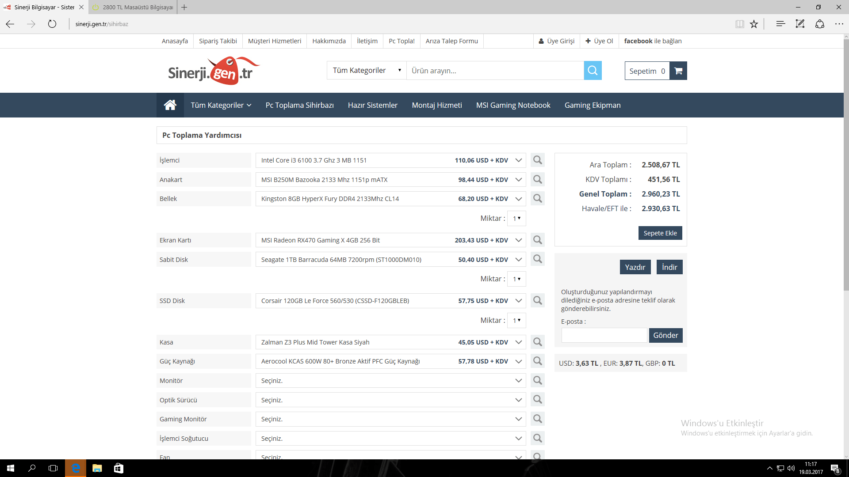849x477 pixels.
Task: Expand the Tüm Kategoriler search filter
Action: coord(366,71)
